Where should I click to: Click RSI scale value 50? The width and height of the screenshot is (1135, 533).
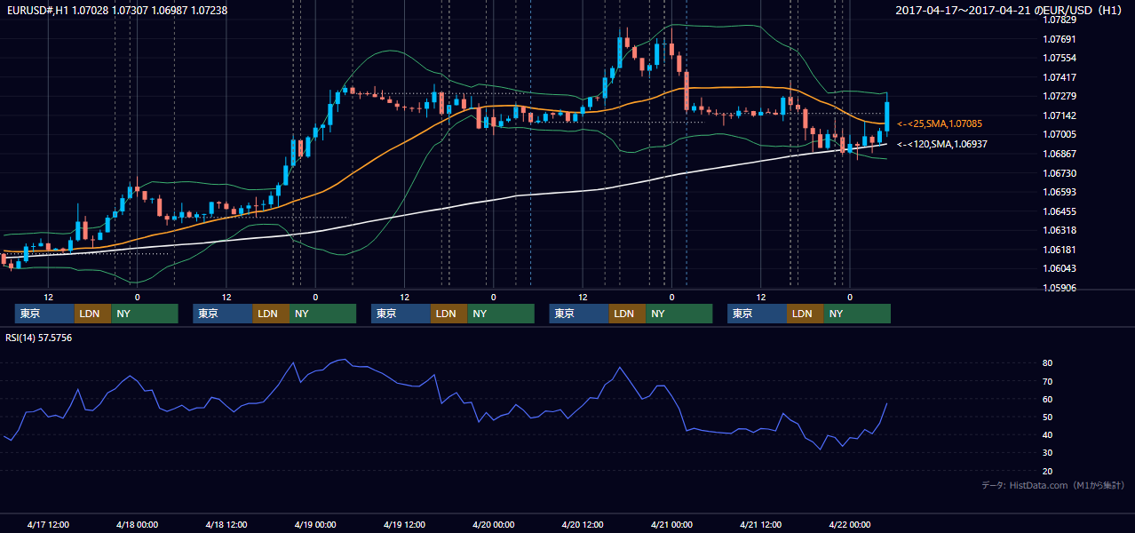1048,417
